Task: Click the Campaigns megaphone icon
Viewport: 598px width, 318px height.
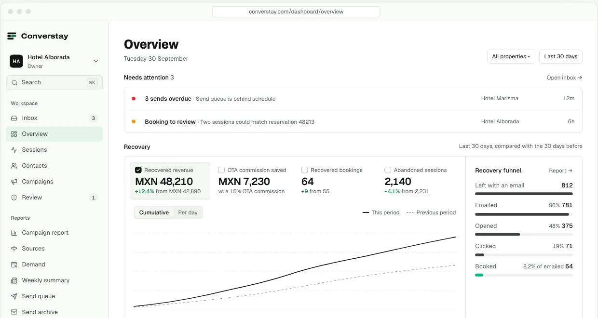Action: click(x=14, y=182)
